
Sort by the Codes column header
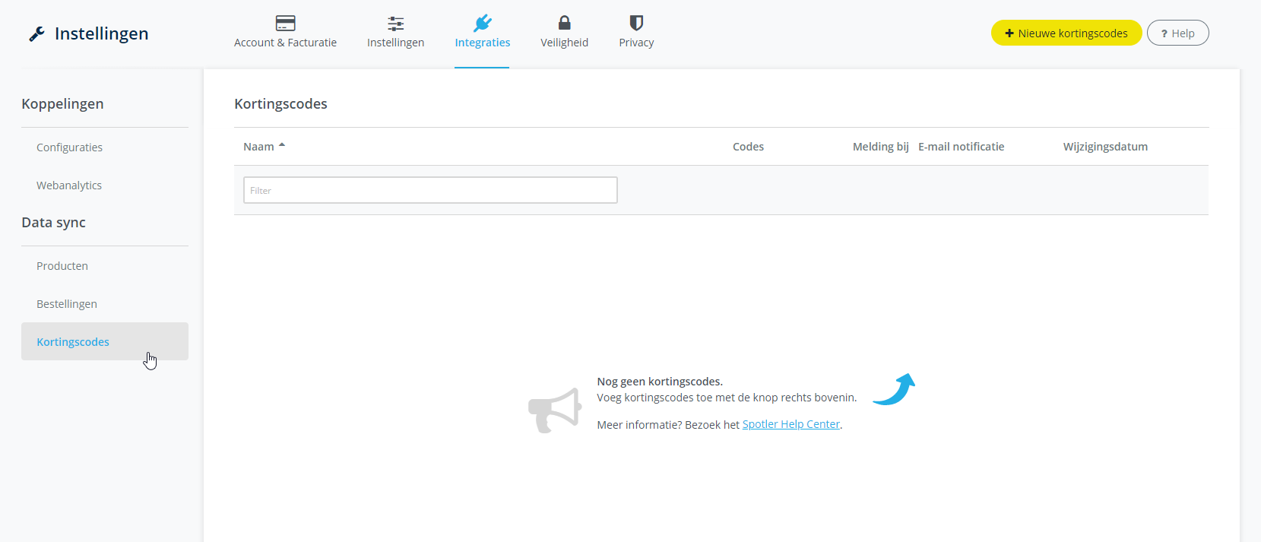pyautogui.click(x=748, y=147)
